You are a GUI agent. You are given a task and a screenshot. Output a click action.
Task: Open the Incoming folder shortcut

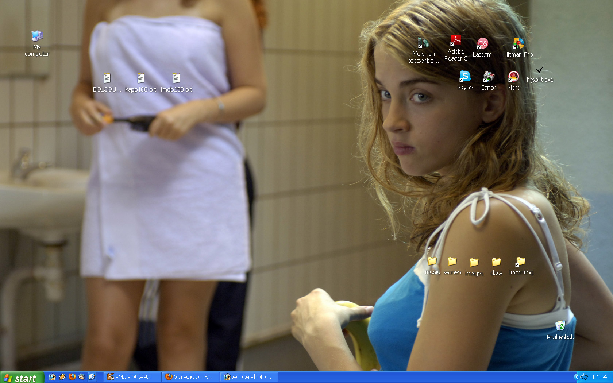(x=521, y=262)
